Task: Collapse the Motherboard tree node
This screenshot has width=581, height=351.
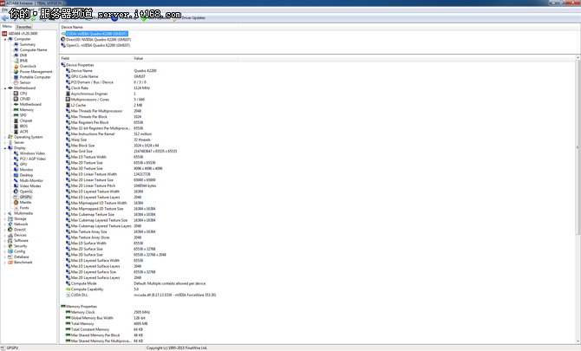Action: (5, 88)
